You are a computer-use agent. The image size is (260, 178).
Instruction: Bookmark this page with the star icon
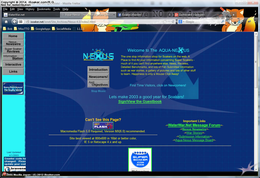165,22
